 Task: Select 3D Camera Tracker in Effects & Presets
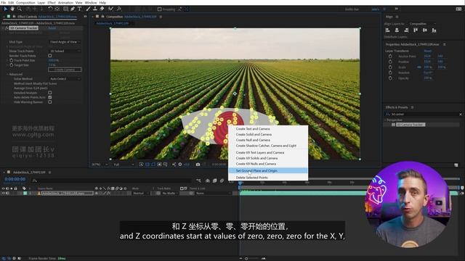click(411, 125)
